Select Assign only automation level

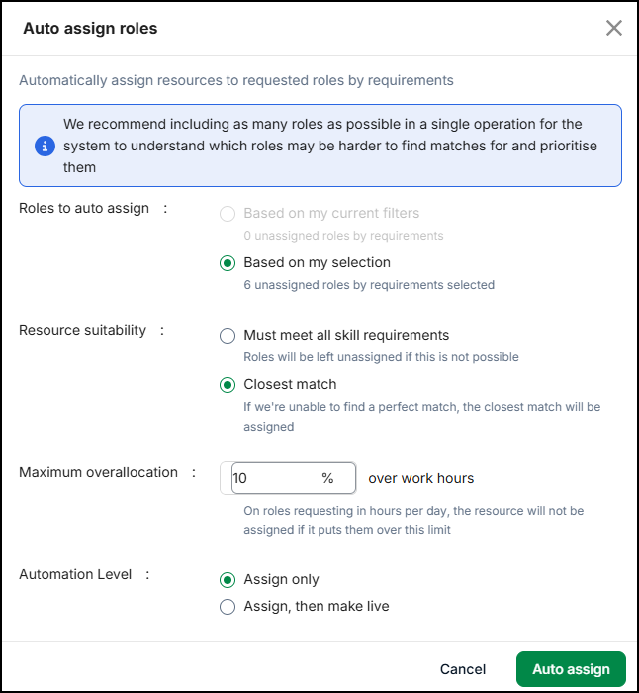point(228,580)
